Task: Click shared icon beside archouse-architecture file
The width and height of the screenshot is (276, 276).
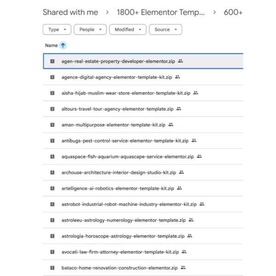Action: pos(182,172)
